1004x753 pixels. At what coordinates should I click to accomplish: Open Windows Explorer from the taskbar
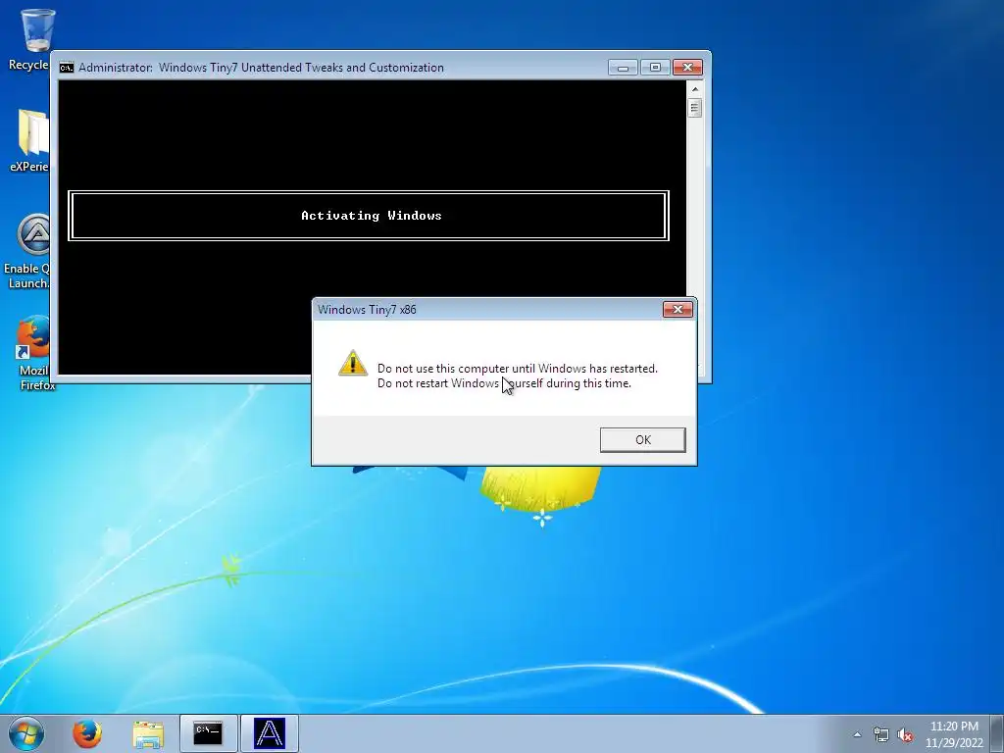[148, 733]
